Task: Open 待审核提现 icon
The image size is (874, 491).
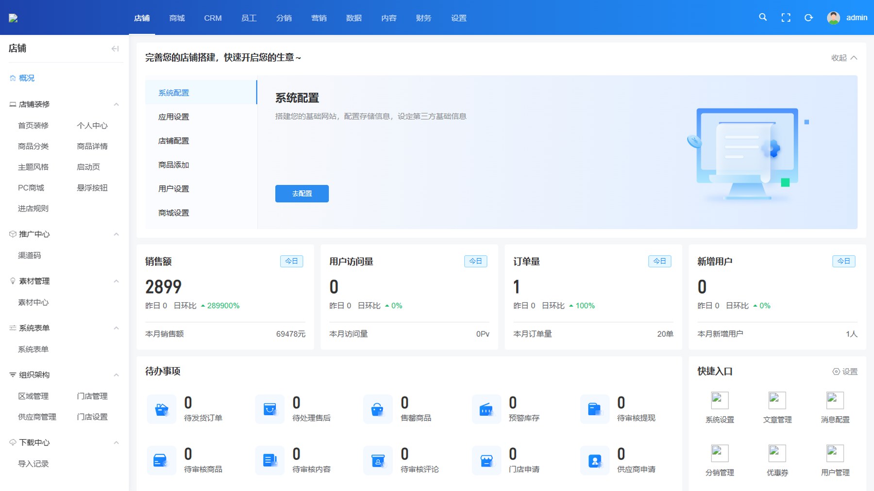Action: tap(594, 409)
